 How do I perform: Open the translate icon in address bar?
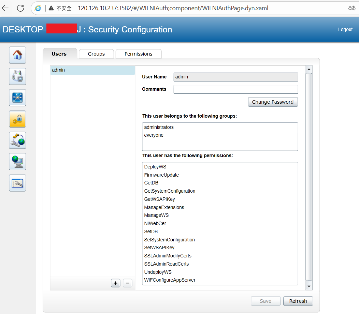pos(352,8)
